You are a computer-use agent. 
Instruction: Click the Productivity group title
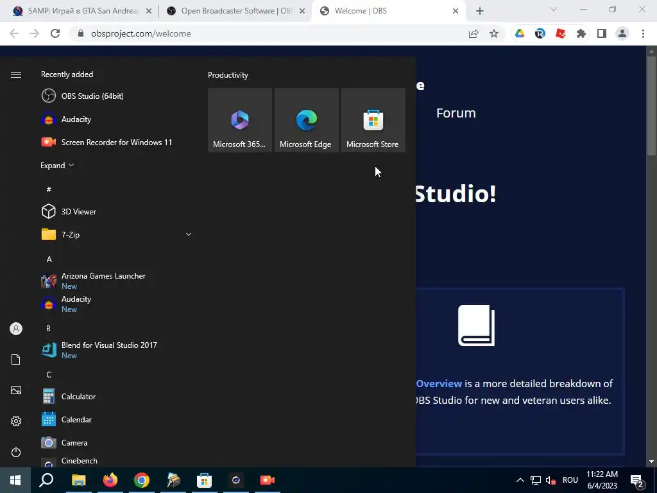tap(228, 75)
